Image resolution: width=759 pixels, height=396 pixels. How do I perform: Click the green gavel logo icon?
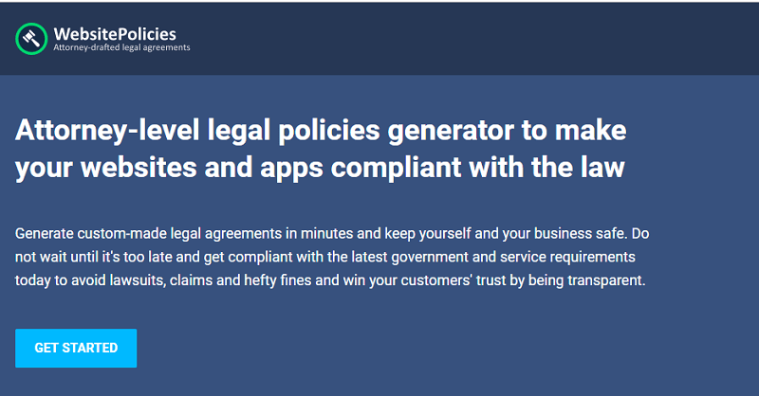click(32, 39)
